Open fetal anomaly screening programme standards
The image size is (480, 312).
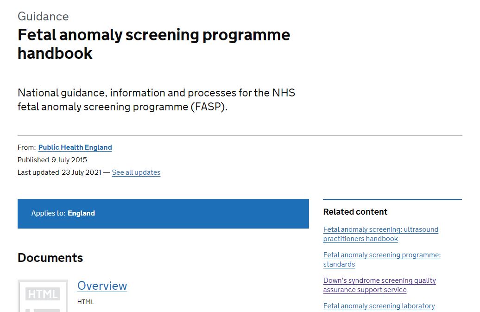pos(381,259)
